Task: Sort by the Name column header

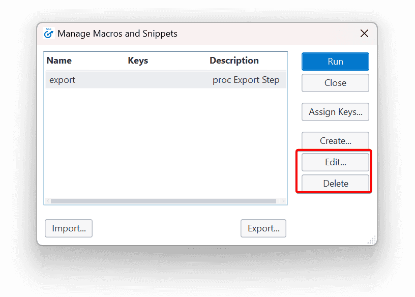Action: tap(58, 60)
